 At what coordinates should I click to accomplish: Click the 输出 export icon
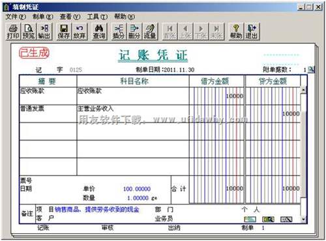[x=44, y=32]
